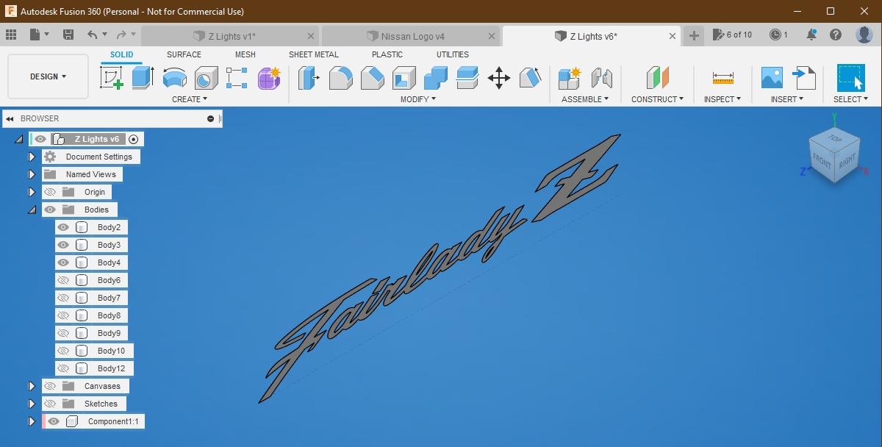The height and width of the screenshot is (447, 882).
Task: Open the CONSTRUCT menu
Action: [x=657, y=99]
